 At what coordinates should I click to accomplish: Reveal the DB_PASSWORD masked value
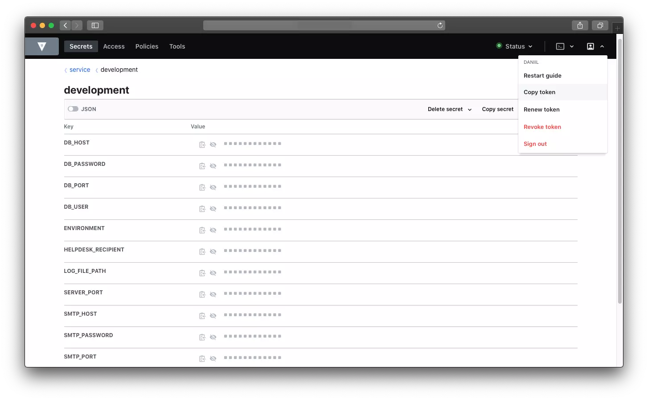pos(213,166)
